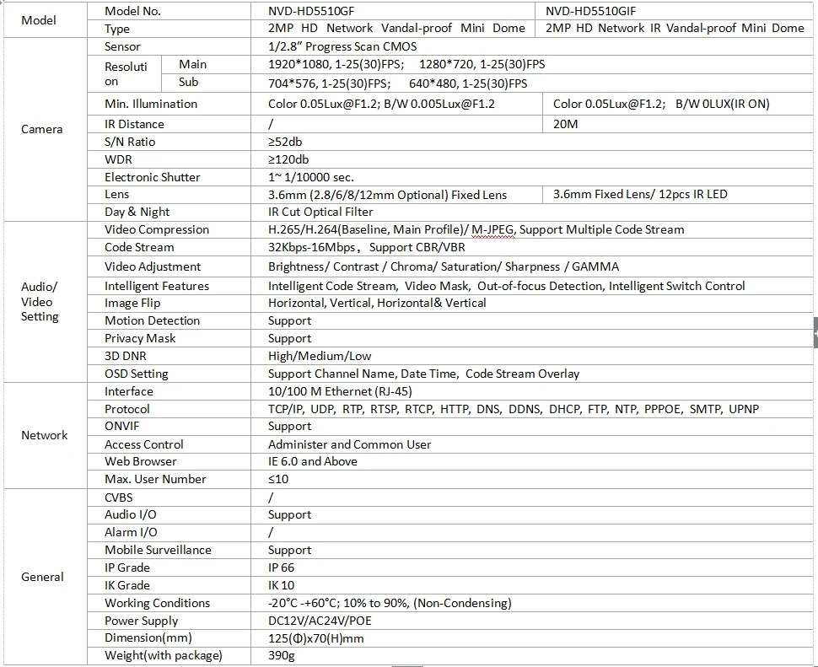Select the High/Medium/Low 3D DNR value
Viewport: 818px width, 667px height.
tap(320, 356)
